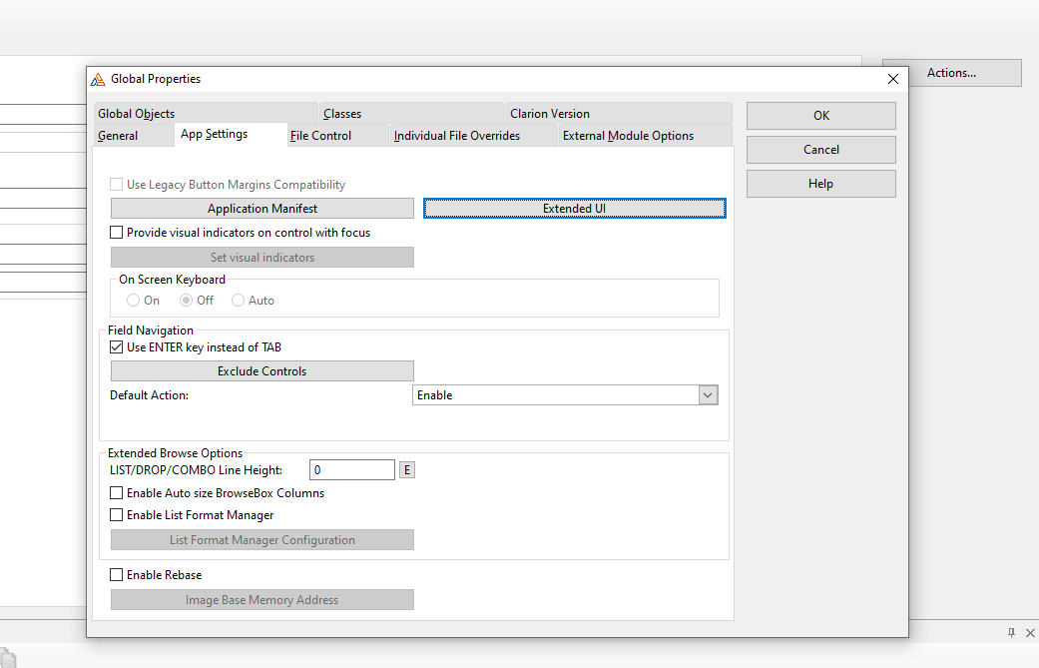Check the Enable Rebase option
1039x668 pixels.
coord(117,575)
